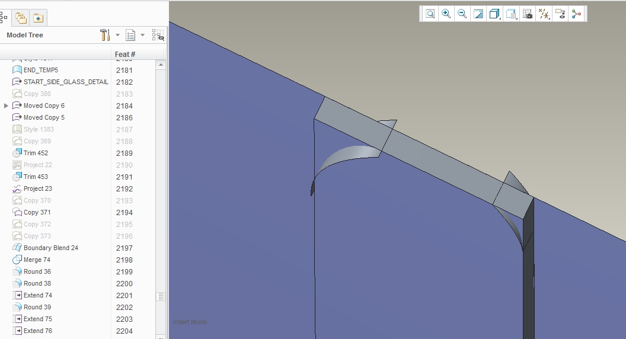Select the Copy 372 tree item
Image resolution: width=626 pixels, height=339 pixels.
(37, 224)
